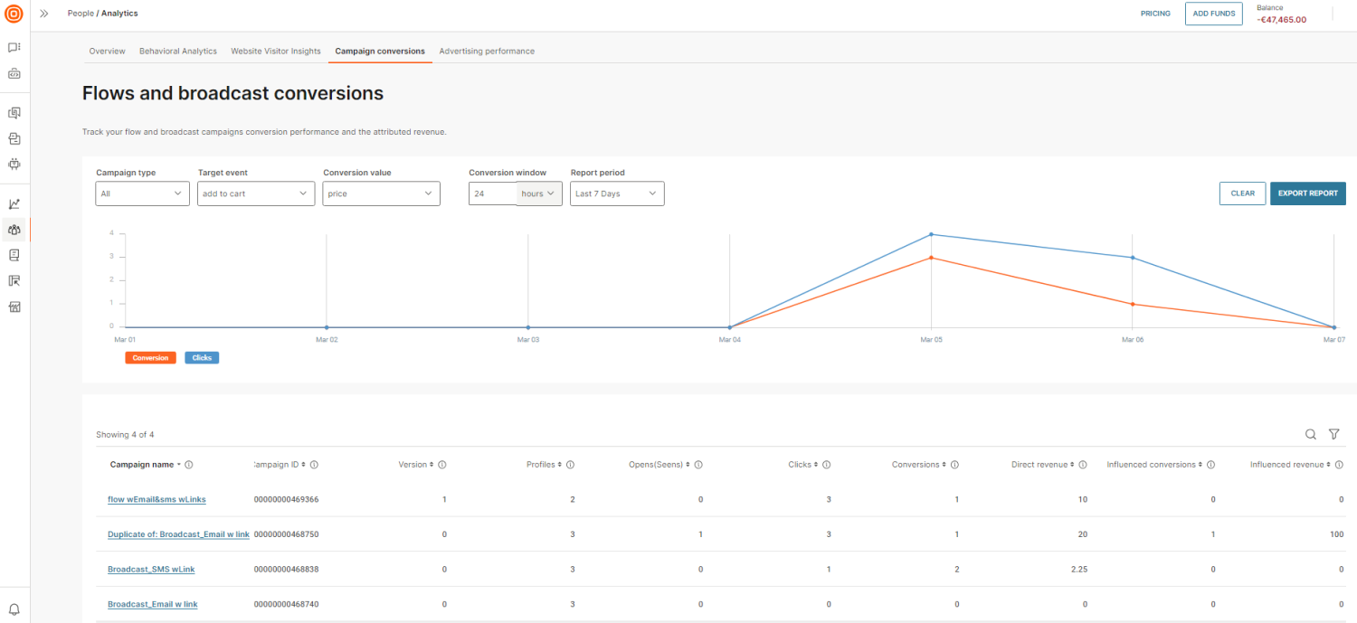This screenshot has height=623, width=1357.
Task: Show info tooltip for Influenced revenue column
Action: 1339,465
